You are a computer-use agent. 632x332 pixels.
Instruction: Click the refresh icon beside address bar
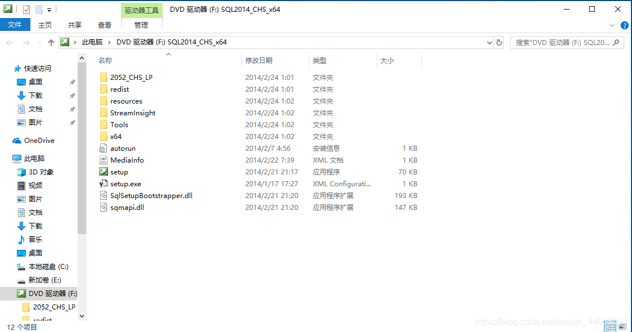point(499,42)
